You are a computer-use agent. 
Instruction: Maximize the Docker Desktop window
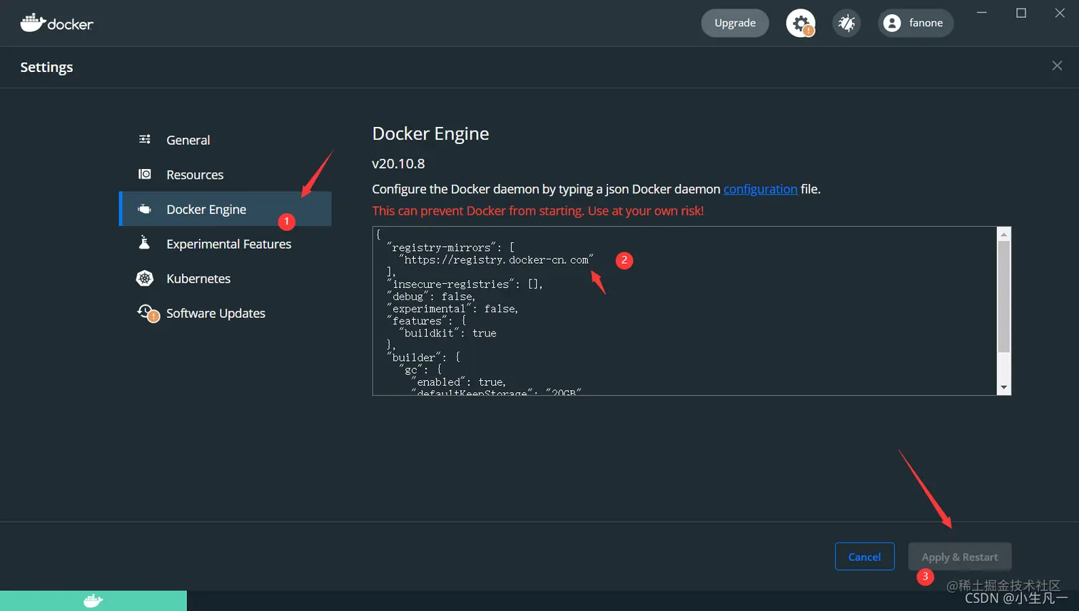click(x=1021, y=13)
